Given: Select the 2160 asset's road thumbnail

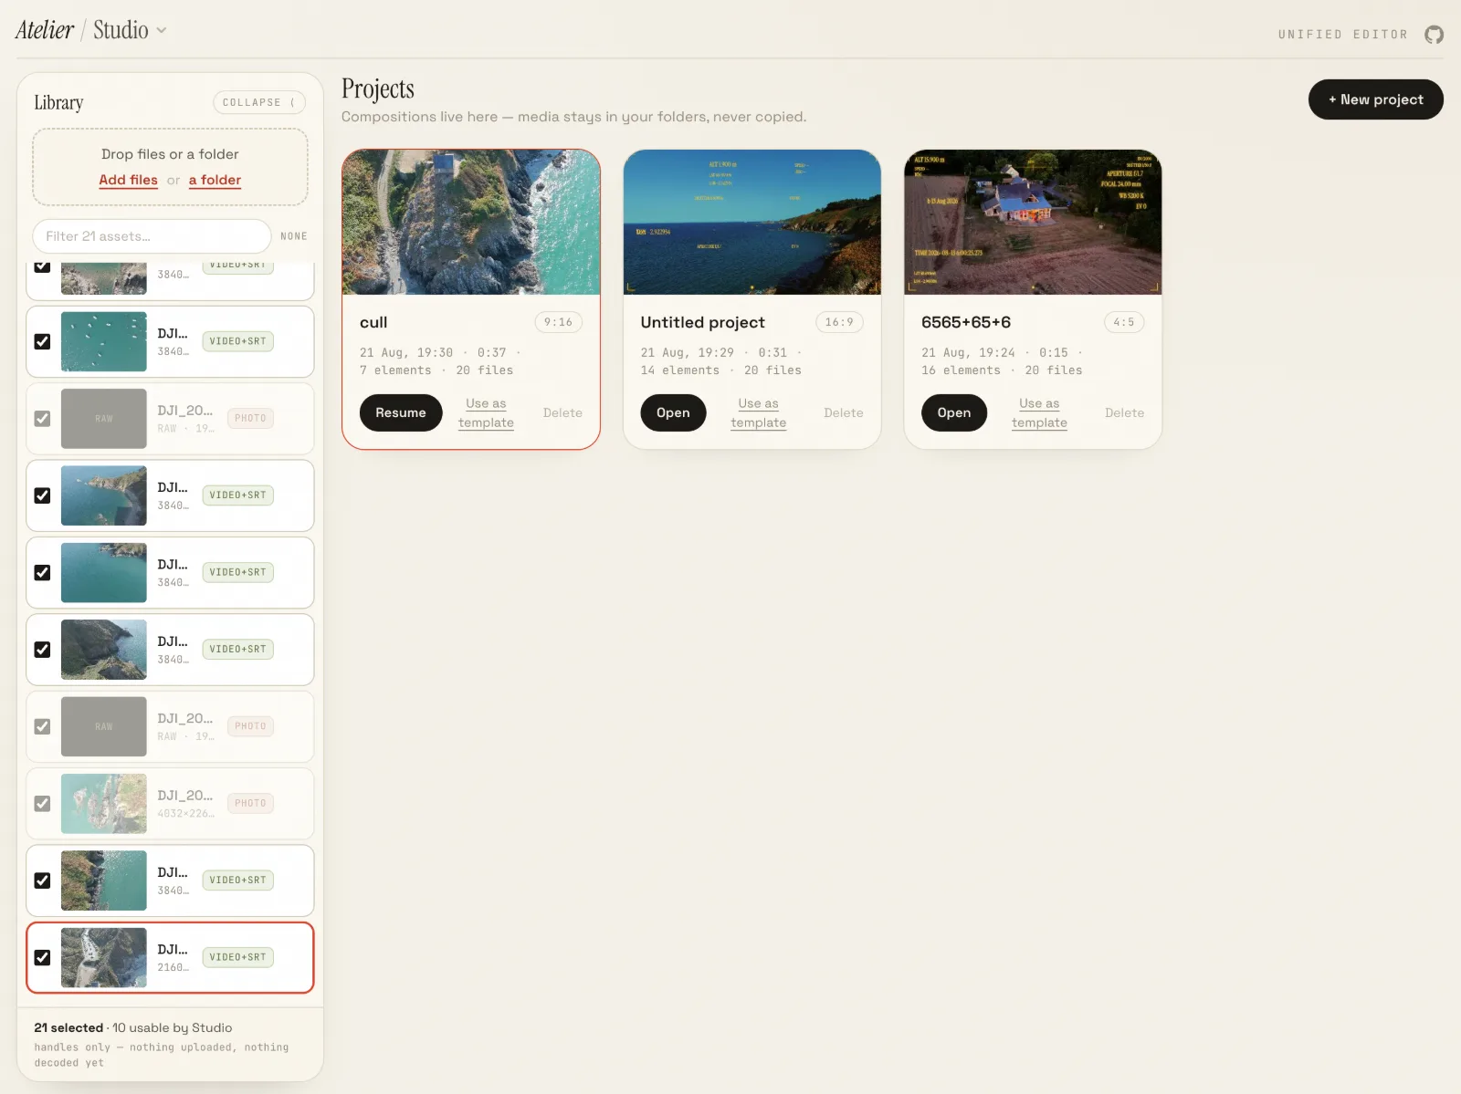Looking at the screenshot, I should 104,957.
